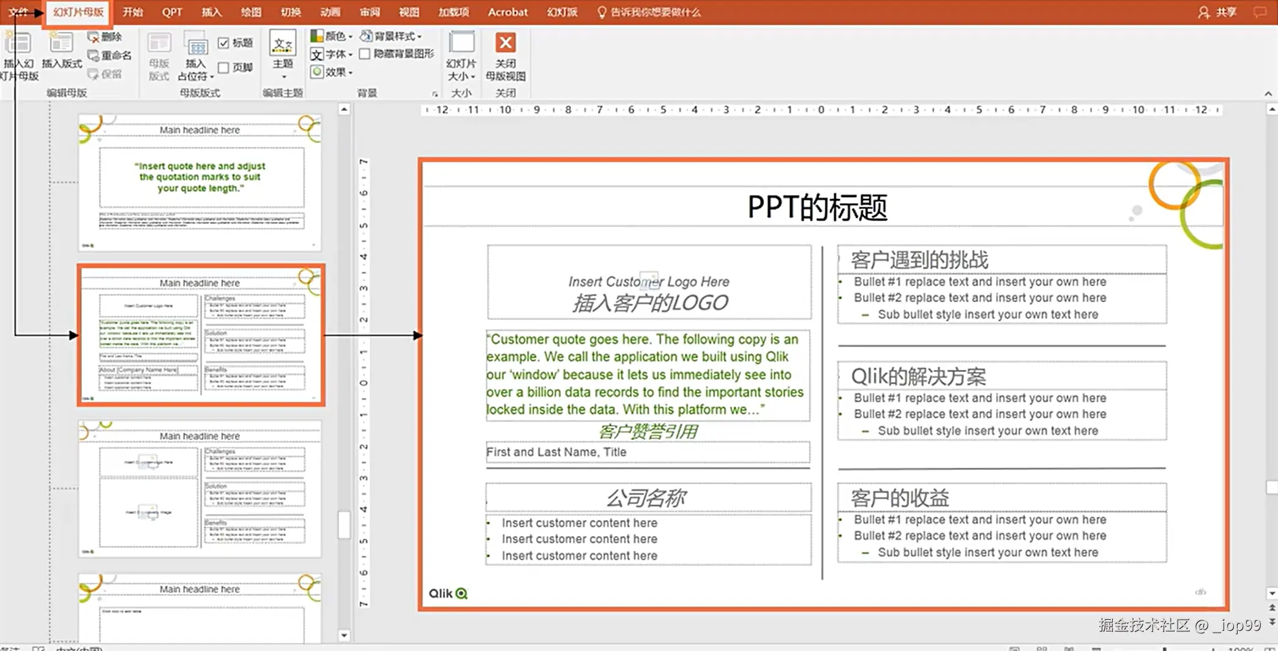Switch to the QPT tab
The image size is (1278, 651).
172,12
